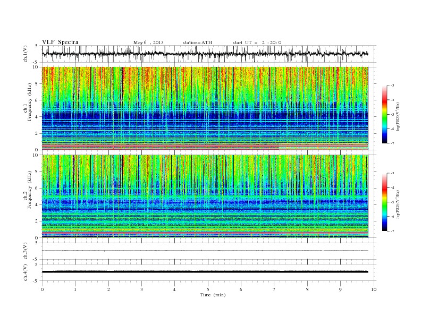Click the "start UT = 2:20:0" text
Viewport: 421px width, 325px height.
[257, 42]
